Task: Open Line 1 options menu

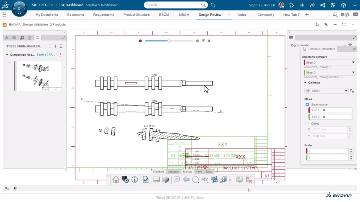Action: coord(351,110)
